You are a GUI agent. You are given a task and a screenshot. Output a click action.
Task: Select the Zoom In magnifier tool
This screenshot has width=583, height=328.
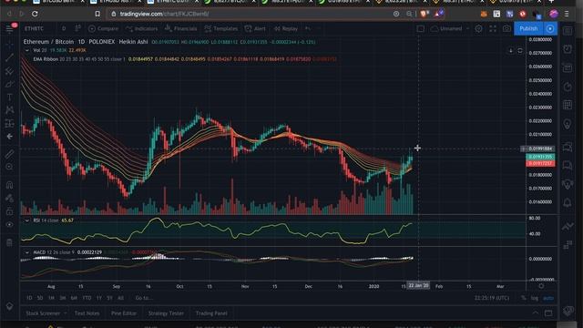coord(10,167)
